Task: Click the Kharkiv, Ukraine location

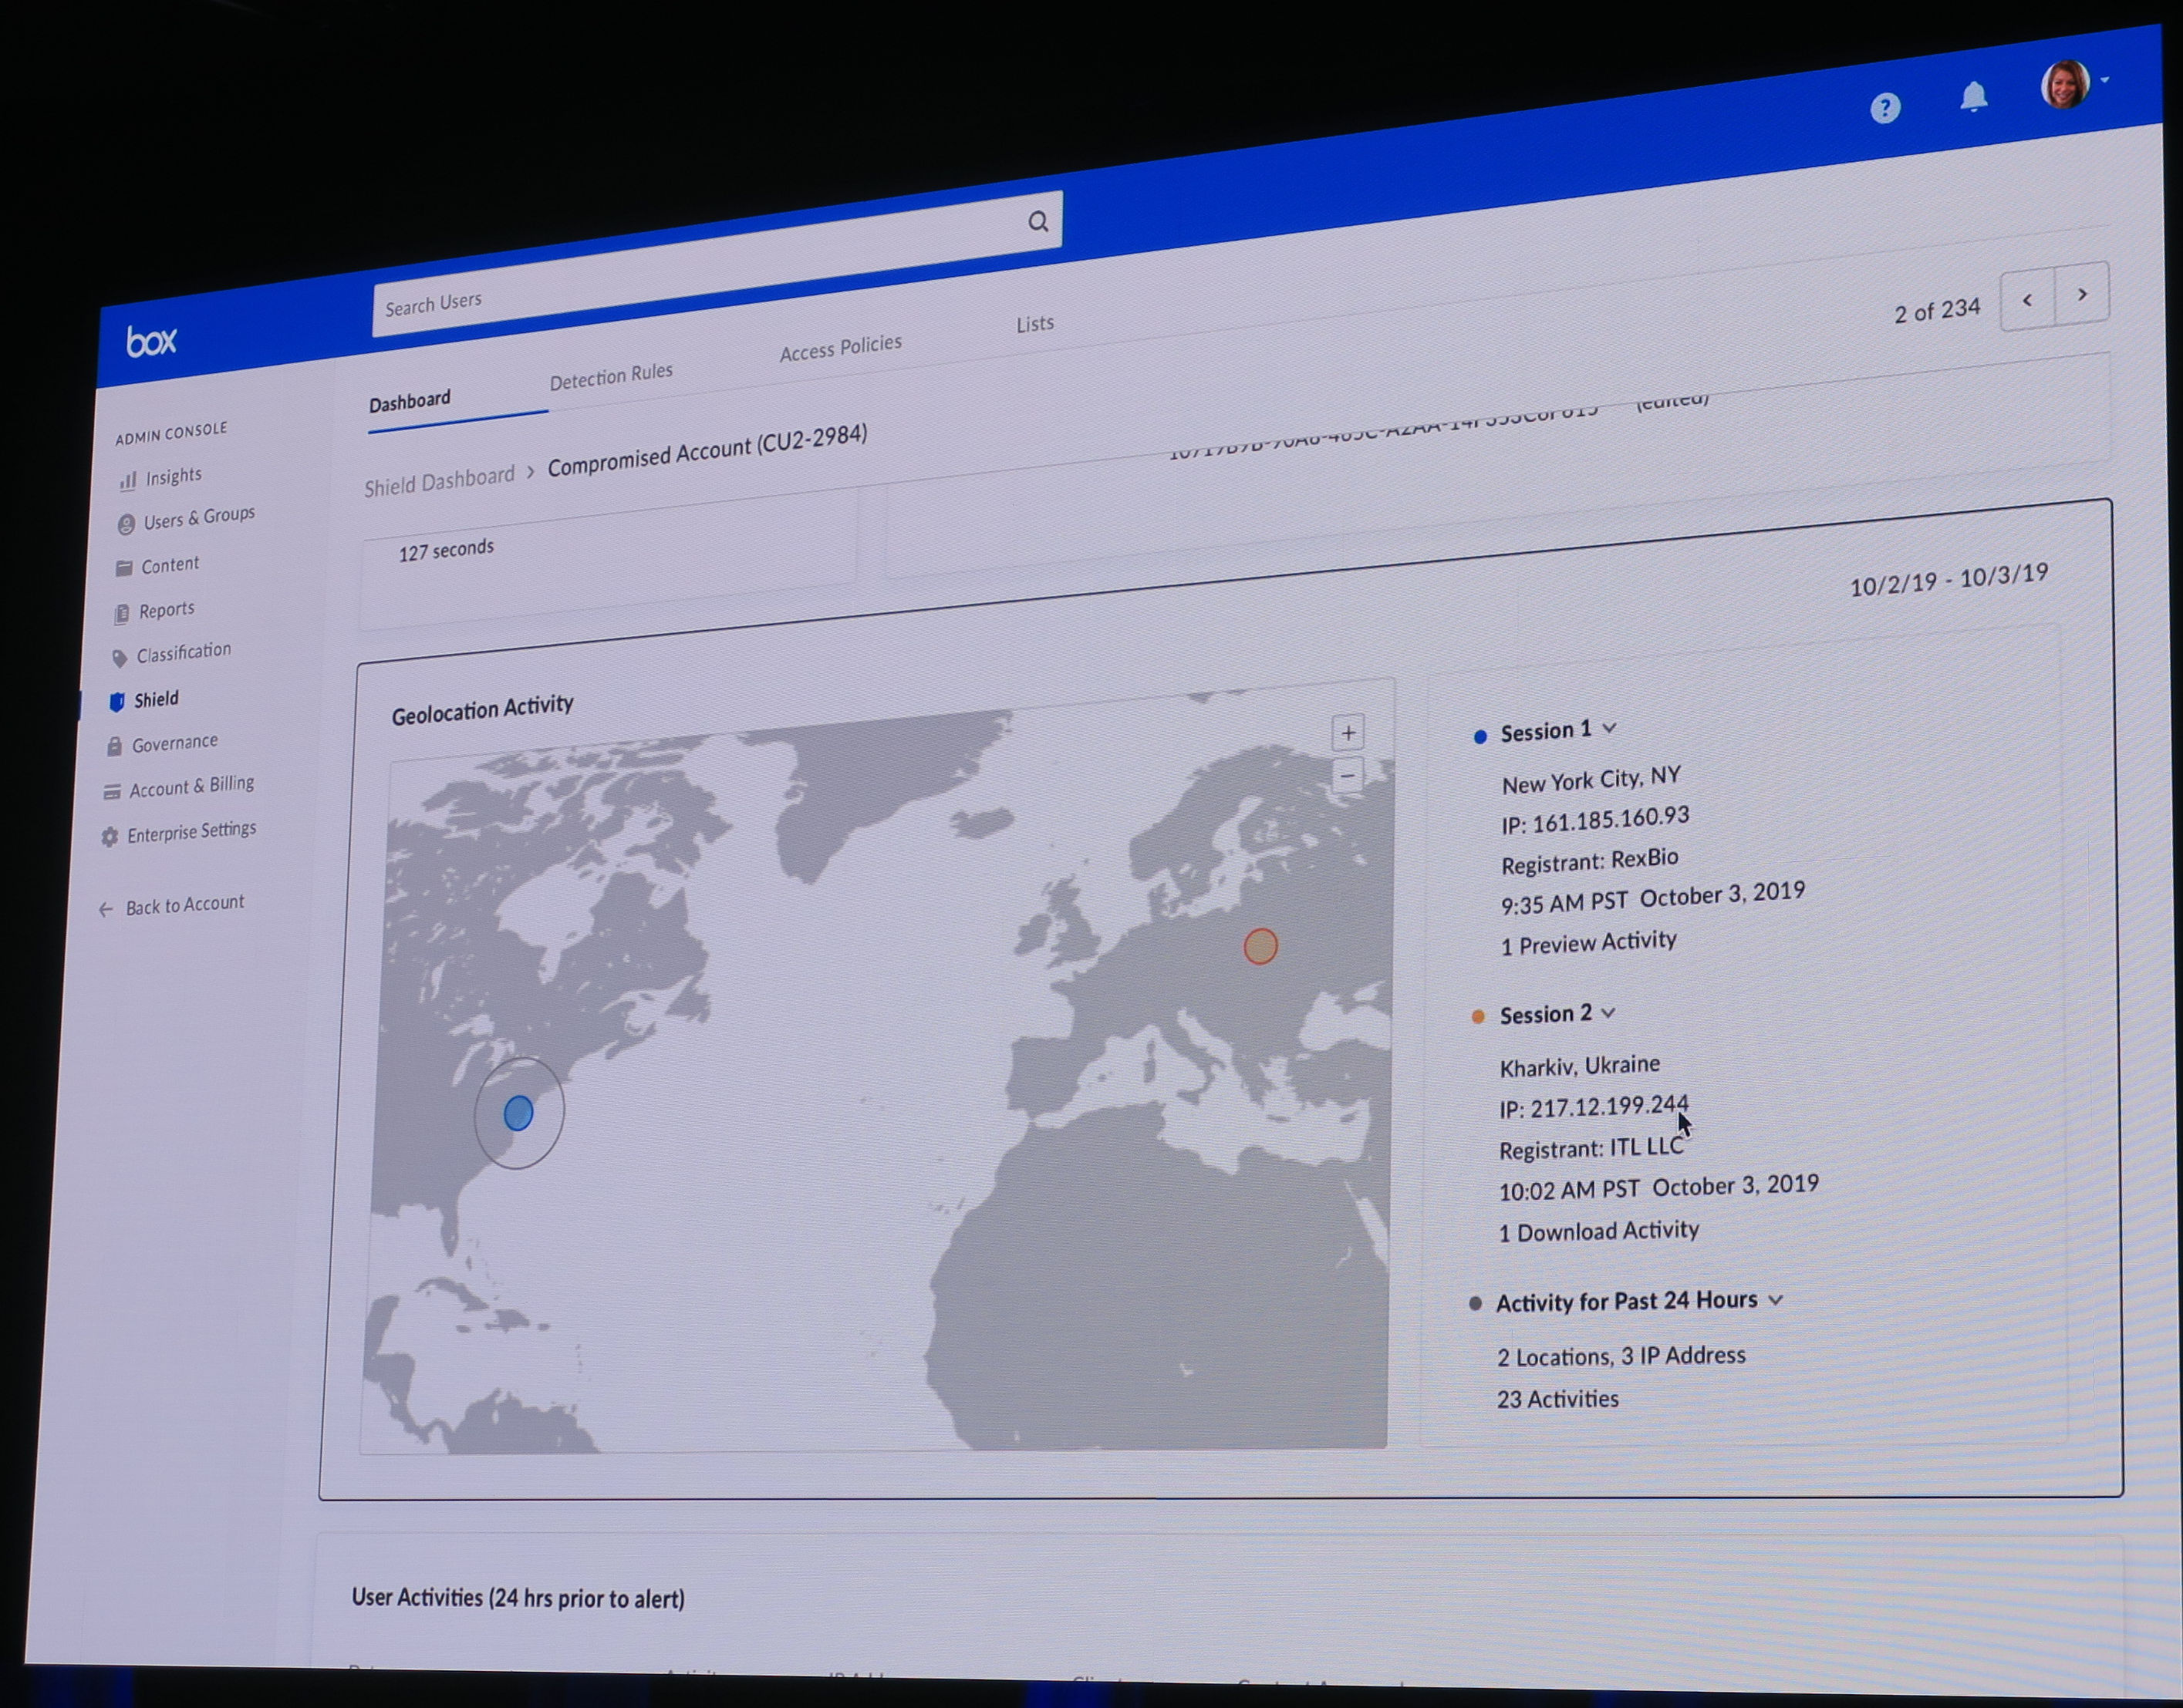Action: (1580, 1066)
